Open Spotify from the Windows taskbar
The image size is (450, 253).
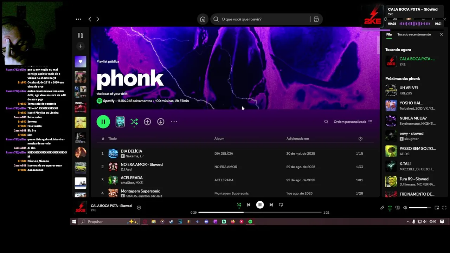click(250, 222)
